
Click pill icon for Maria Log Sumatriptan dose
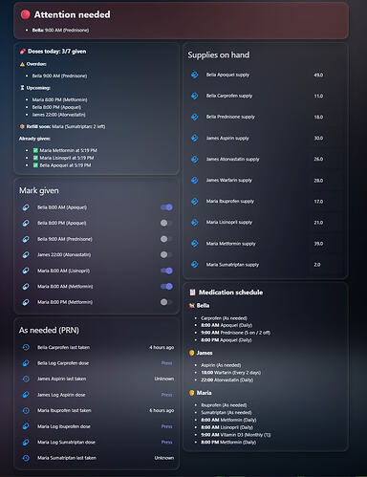click(26, 442)
